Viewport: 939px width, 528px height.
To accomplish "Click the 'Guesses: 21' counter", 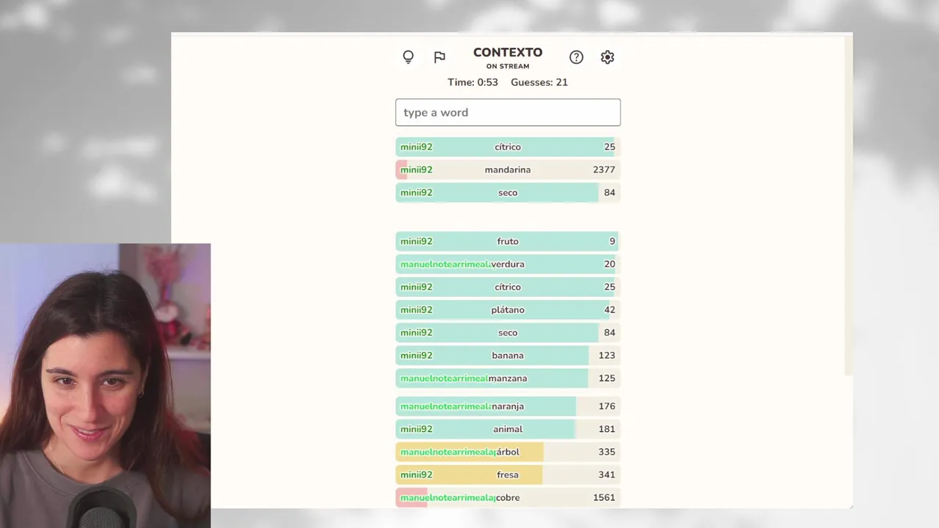I will [x=539, y=82].
